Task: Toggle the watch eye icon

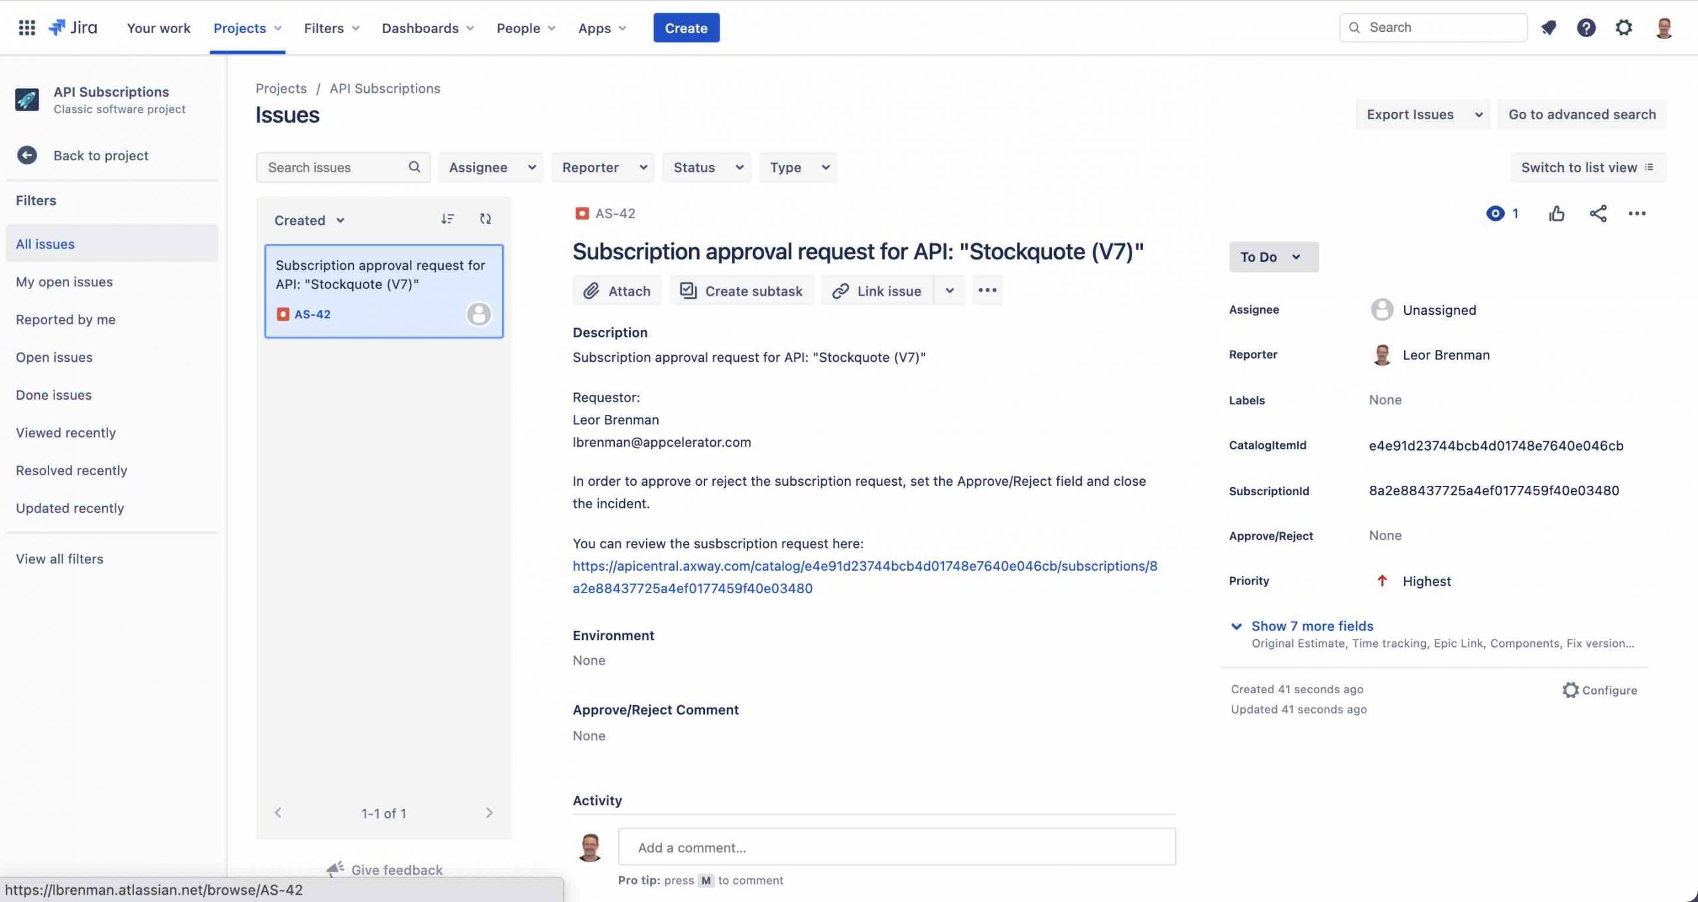Action: (x=1495, y=213)
